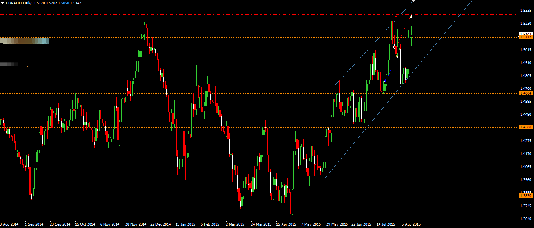The width and height of the screenshot is (534, 228).
Task: Click the 1.4910 tick on price scale
Action: coord(526,63)
